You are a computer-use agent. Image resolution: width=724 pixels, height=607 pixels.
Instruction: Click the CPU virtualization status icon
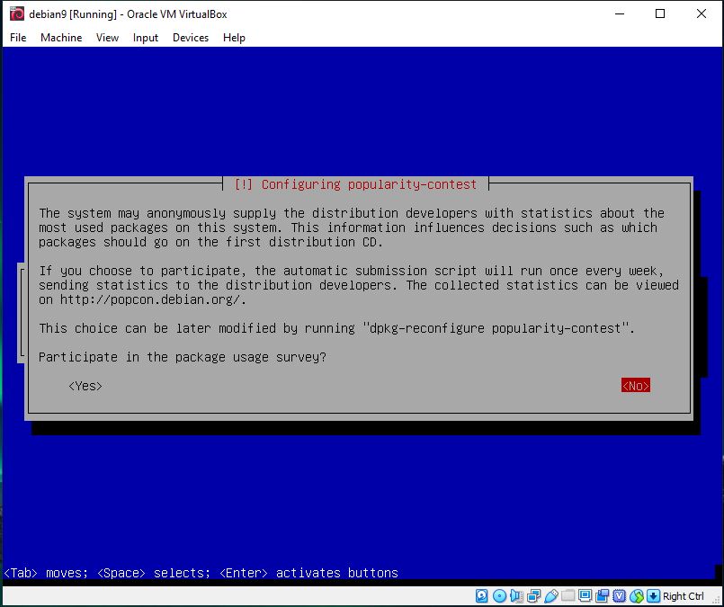tap(619, 596)
